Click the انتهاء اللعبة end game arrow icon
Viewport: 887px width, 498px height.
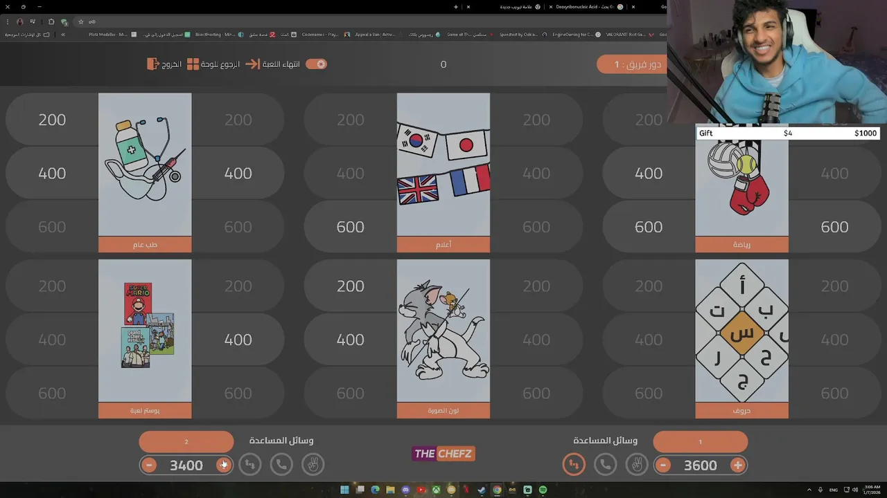point(252,64)
